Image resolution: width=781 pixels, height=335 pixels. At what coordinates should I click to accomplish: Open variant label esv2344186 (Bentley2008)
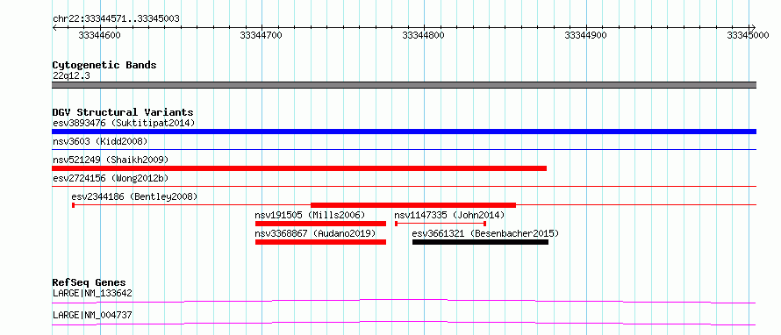click(134, 196)
